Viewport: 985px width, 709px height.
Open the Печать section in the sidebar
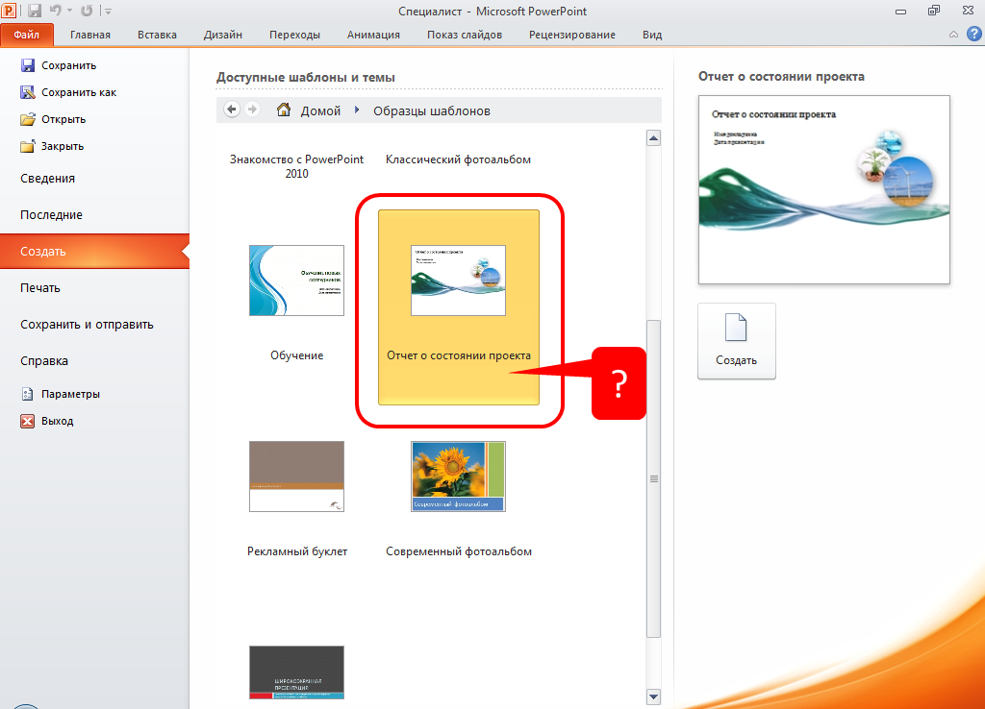(40, 287)
